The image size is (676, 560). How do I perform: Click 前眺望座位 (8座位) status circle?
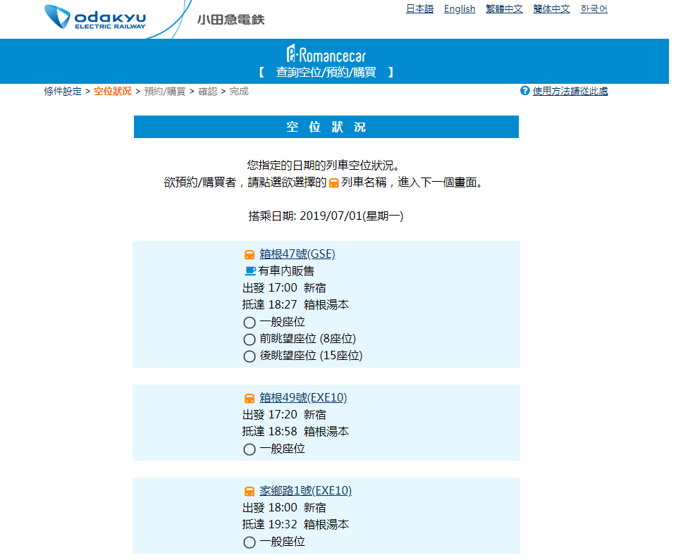click(250, 340)
